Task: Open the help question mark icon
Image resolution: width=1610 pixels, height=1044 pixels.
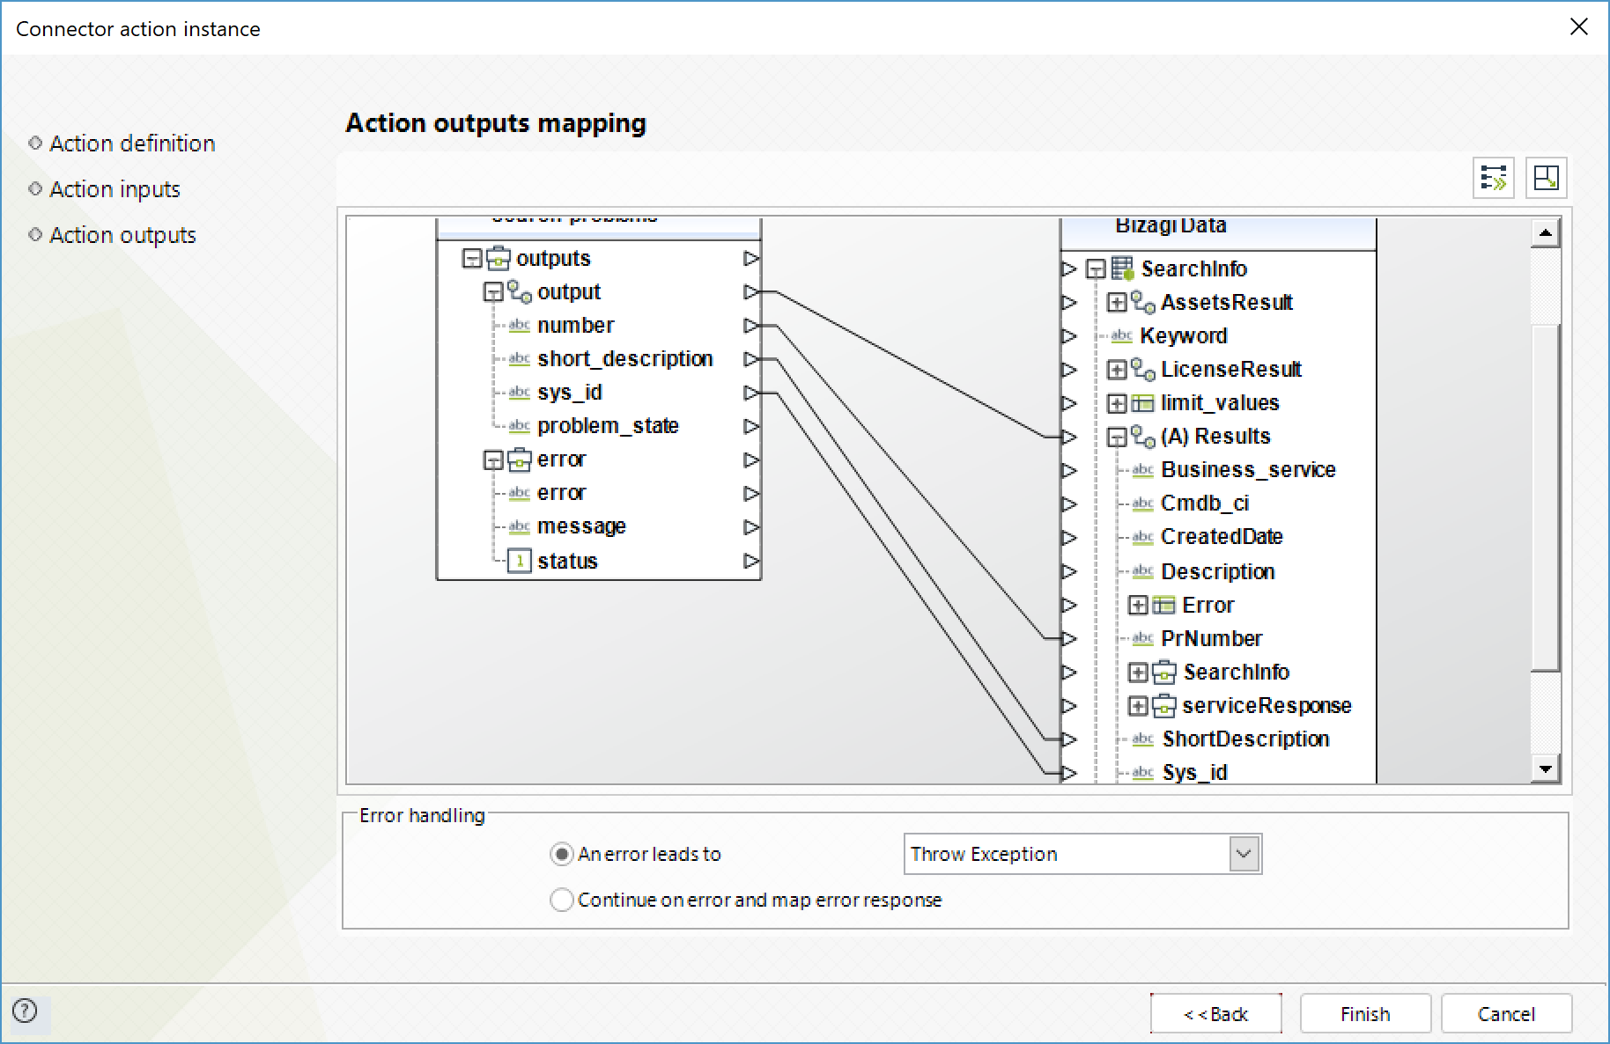Action: tap(26, 1011)
